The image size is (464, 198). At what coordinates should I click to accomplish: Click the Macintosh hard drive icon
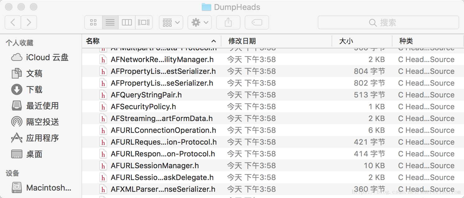click(17, 188)
